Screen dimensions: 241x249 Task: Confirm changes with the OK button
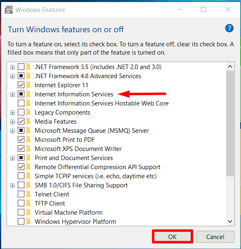pos(172,237)
